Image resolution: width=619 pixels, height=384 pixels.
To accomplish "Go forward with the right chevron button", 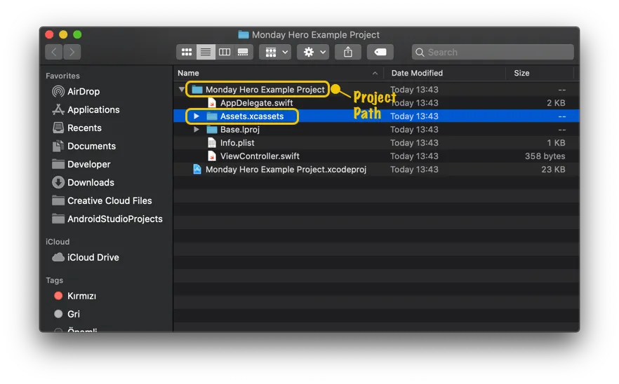I will coord(72,52).
